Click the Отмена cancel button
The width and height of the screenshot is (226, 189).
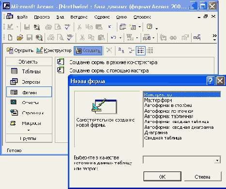tap(202, 176)
